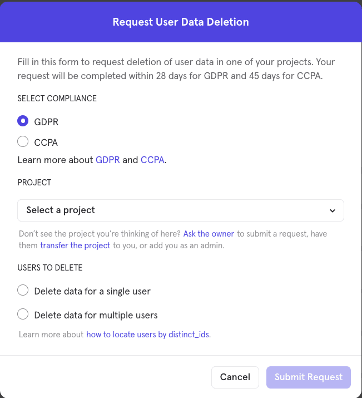362x398 pixels.
Task: Click the "USERS TO DELETE" section heading
Action: [50, 268]
